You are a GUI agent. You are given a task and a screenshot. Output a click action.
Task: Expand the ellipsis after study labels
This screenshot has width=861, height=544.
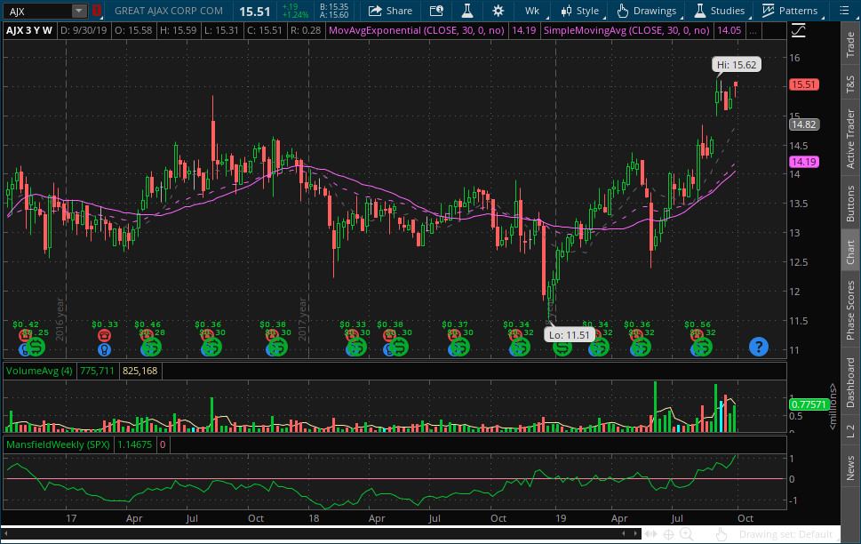[x=753, y=30]
